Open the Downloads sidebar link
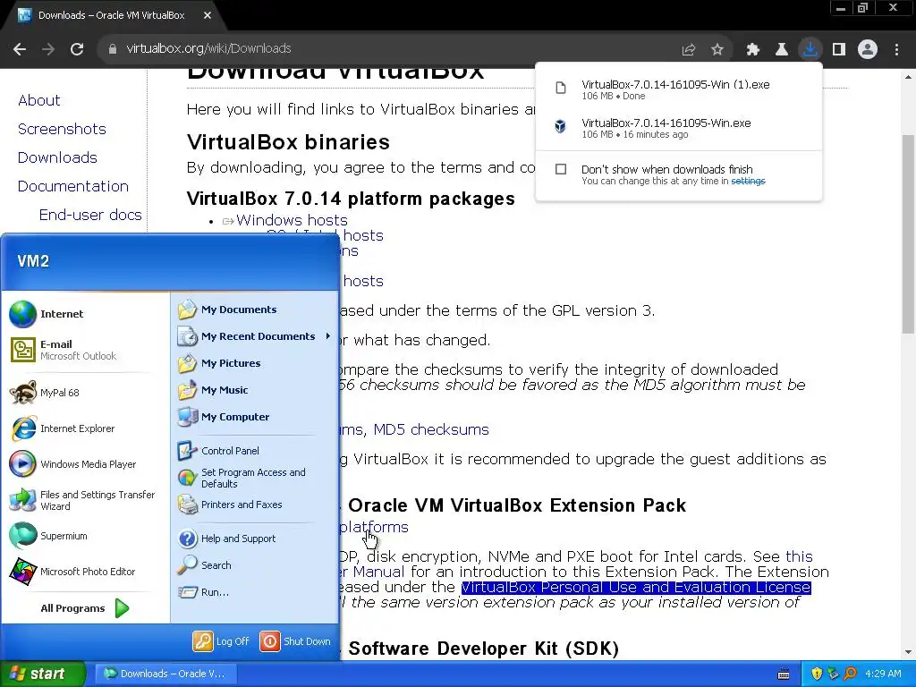Viewport: 916px width, 687px height. pos(57,157)
